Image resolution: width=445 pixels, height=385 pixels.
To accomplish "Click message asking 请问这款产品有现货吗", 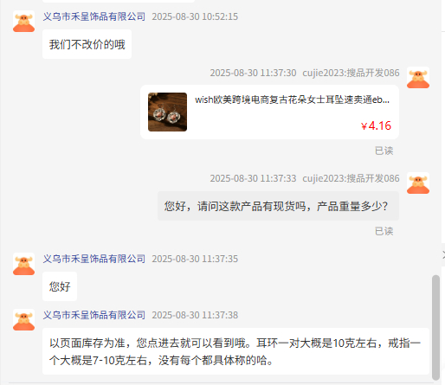I will (278, 206).
